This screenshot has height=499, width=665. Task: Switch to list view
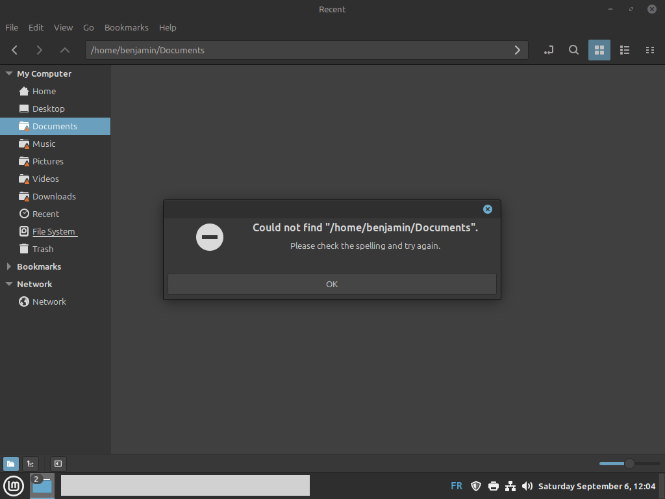(625, 50)
